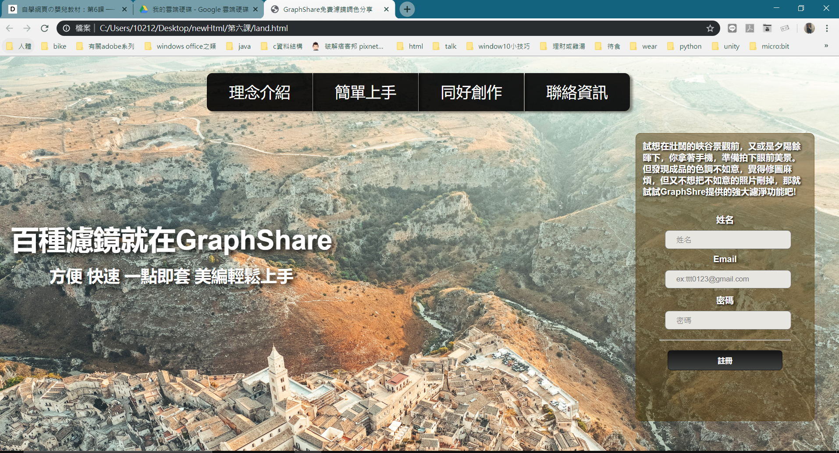The width and height of the screenshot is (839, 453).
Task: Open the 聯絡資訊 navigation item
Action: (577, 92)
